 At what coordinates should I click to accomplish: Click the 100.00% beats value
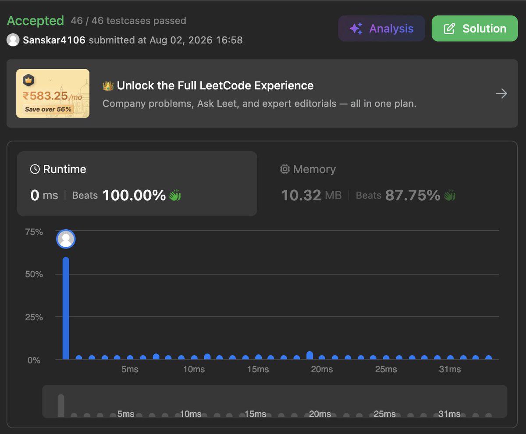[134, 196]
